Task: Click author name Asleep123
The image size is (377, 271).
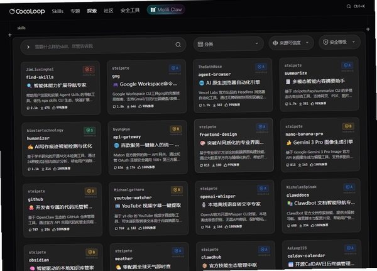Action: pos(297,248)
